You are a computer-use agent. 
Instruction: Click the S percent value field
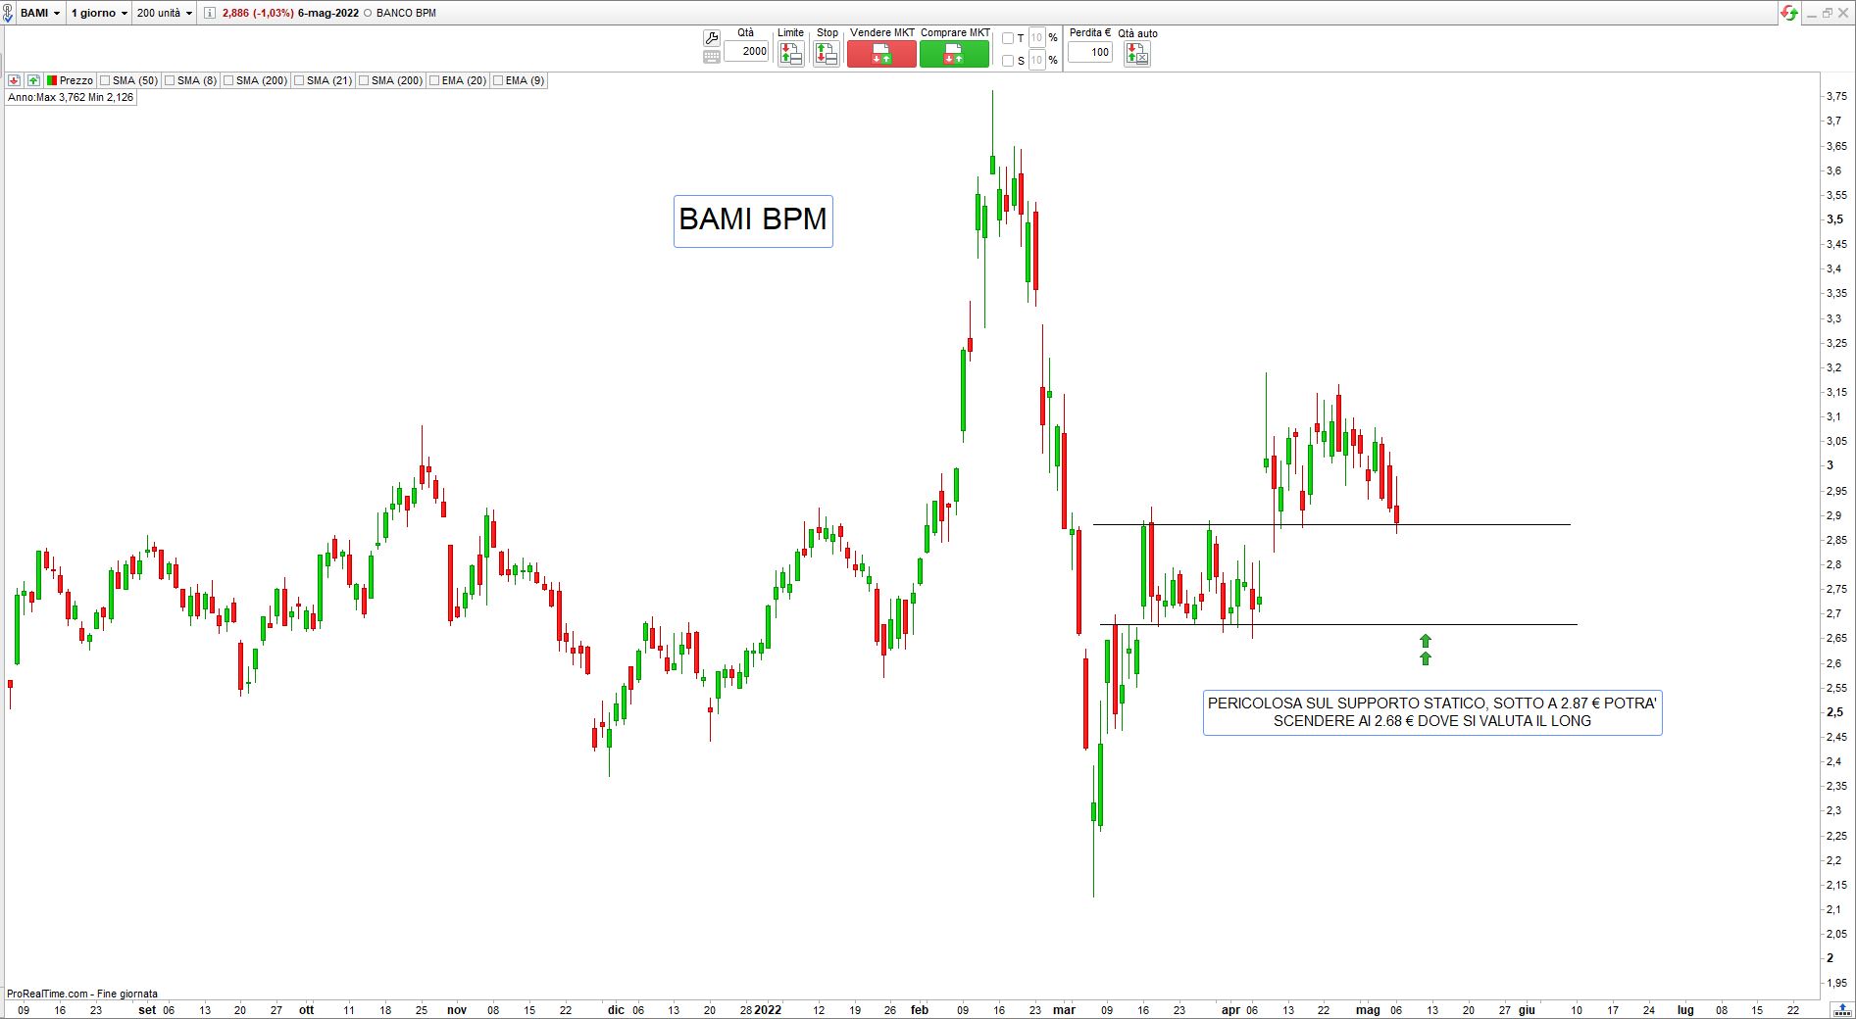[x=1037, y=61]
